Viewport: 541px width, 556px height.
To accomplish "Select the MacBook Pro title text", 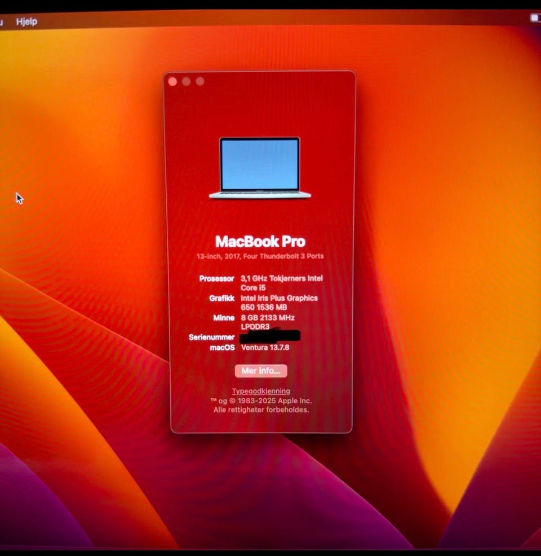I will (260, 242).
